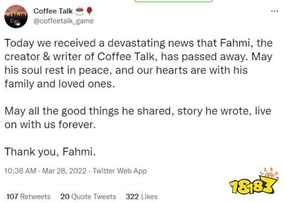The image size is (285, 203).
Task: Click the @coffeetalk_game handle
Action: pos(63,21)
